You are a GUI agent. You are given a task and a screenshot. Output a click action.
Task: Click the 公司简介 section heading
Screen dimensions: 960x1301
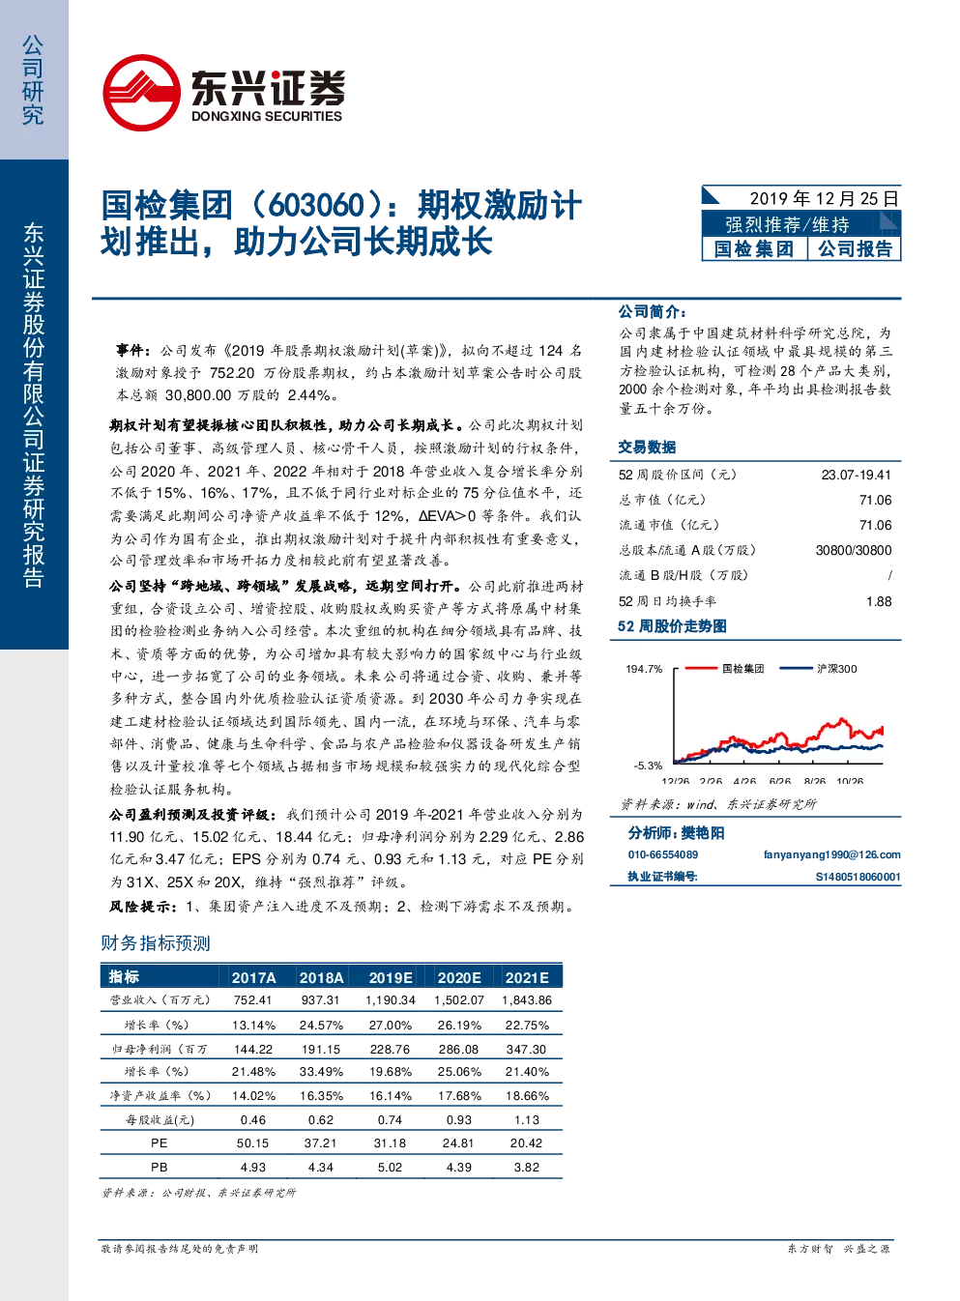coord(653,311)
